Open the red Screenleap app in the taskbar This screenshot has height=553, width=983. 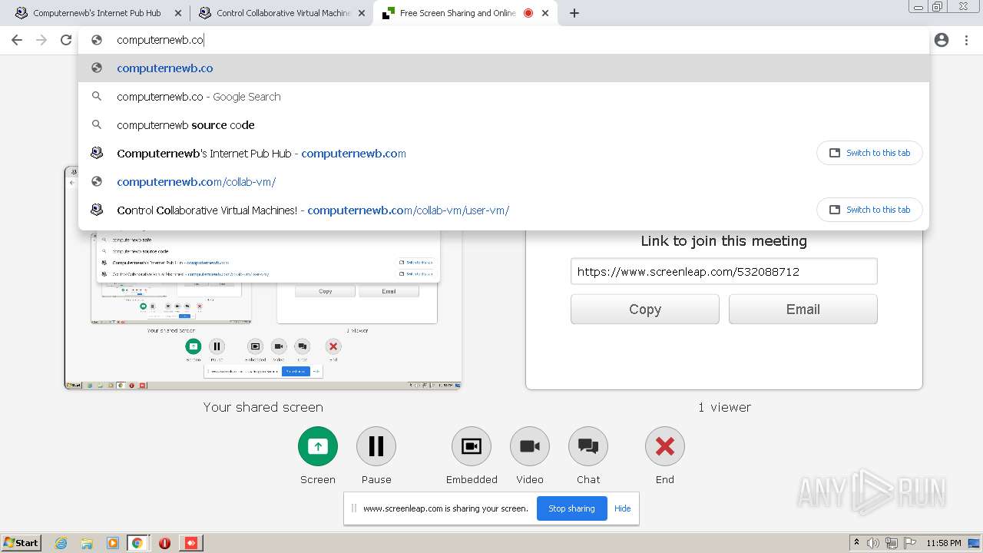coord(191,543)
